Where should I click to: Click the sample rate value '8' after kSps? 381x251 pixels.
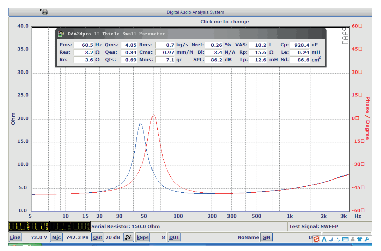point(163,237)
